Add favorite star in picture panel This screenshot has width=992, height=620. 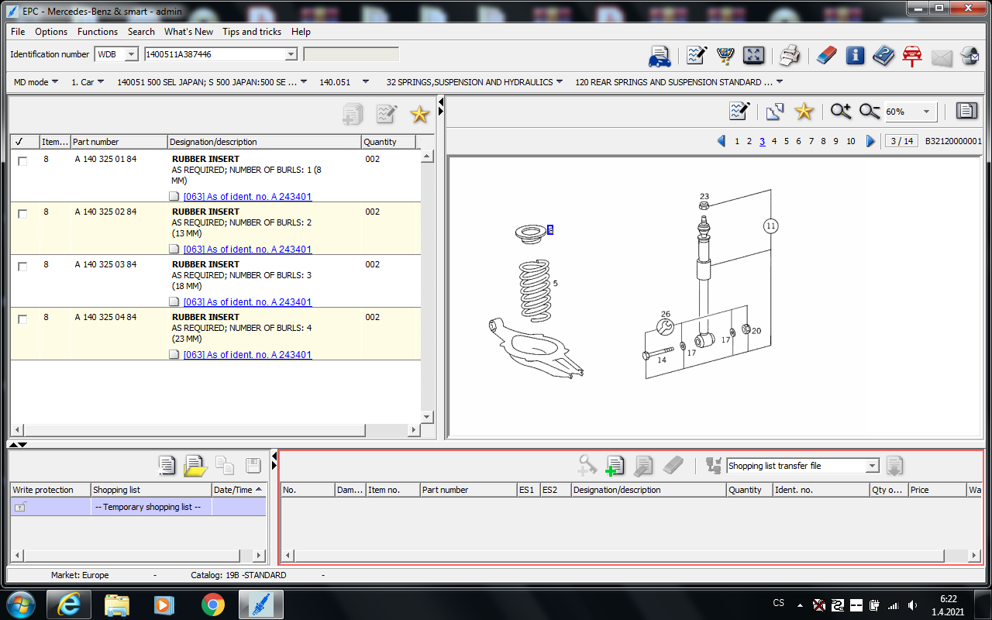point(804,112)
